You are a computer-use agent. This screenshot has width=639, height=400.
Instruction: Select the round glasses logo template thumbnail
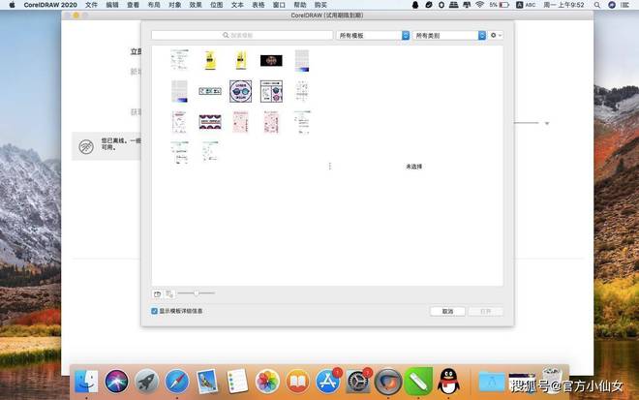pyautogui.click(x=240, y=91)
